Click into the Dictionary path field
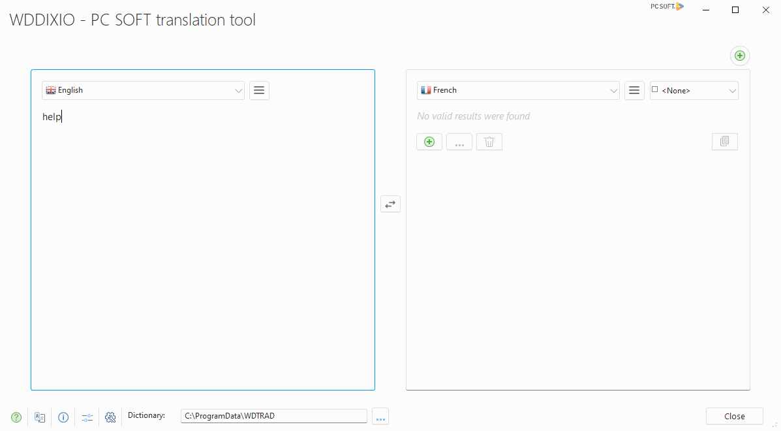 (x=274, y=416)
